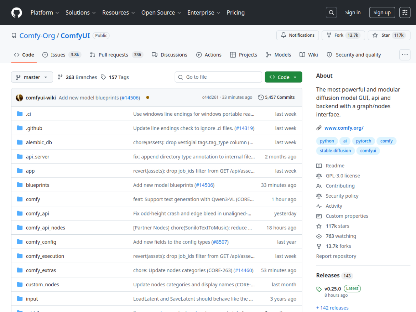This screenshot has height=312, width=416.
Task: Click the book icon next to Readme
Action: [319, 166]
